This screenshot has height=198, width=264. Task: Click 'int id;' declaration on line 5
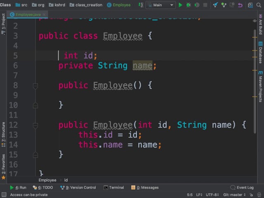[80, 56]
